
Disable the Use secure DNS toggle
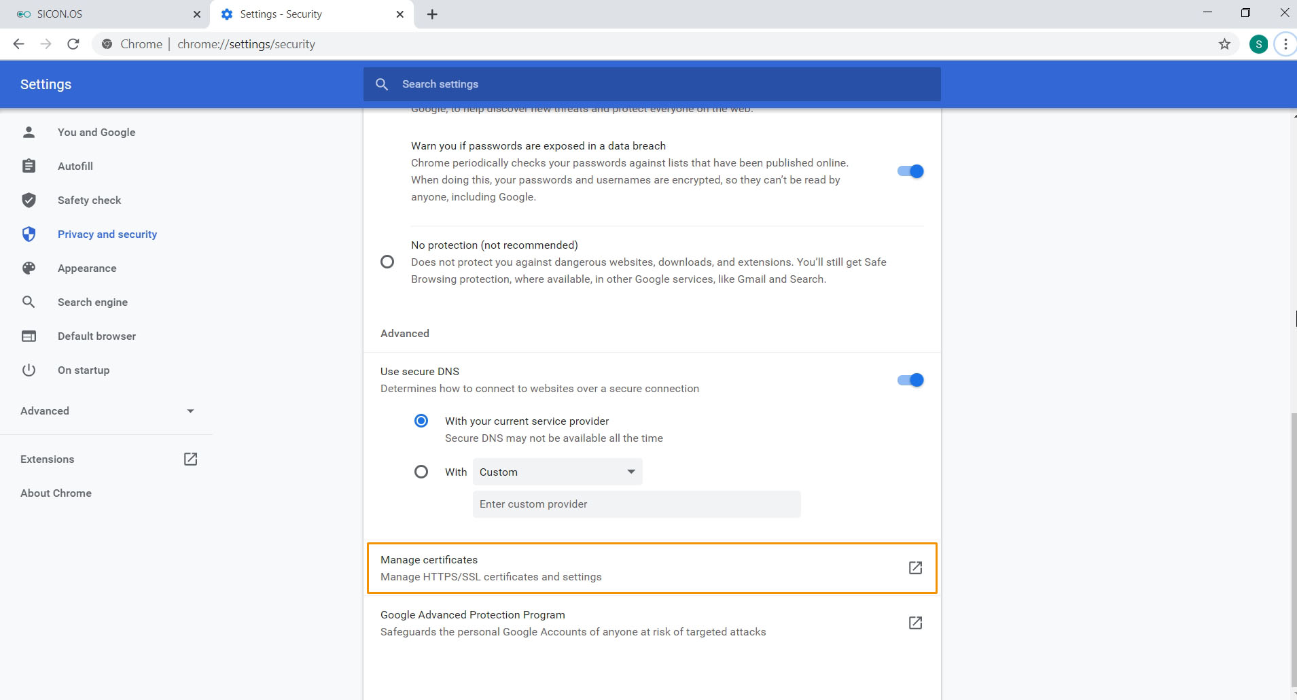coord(910,380)
